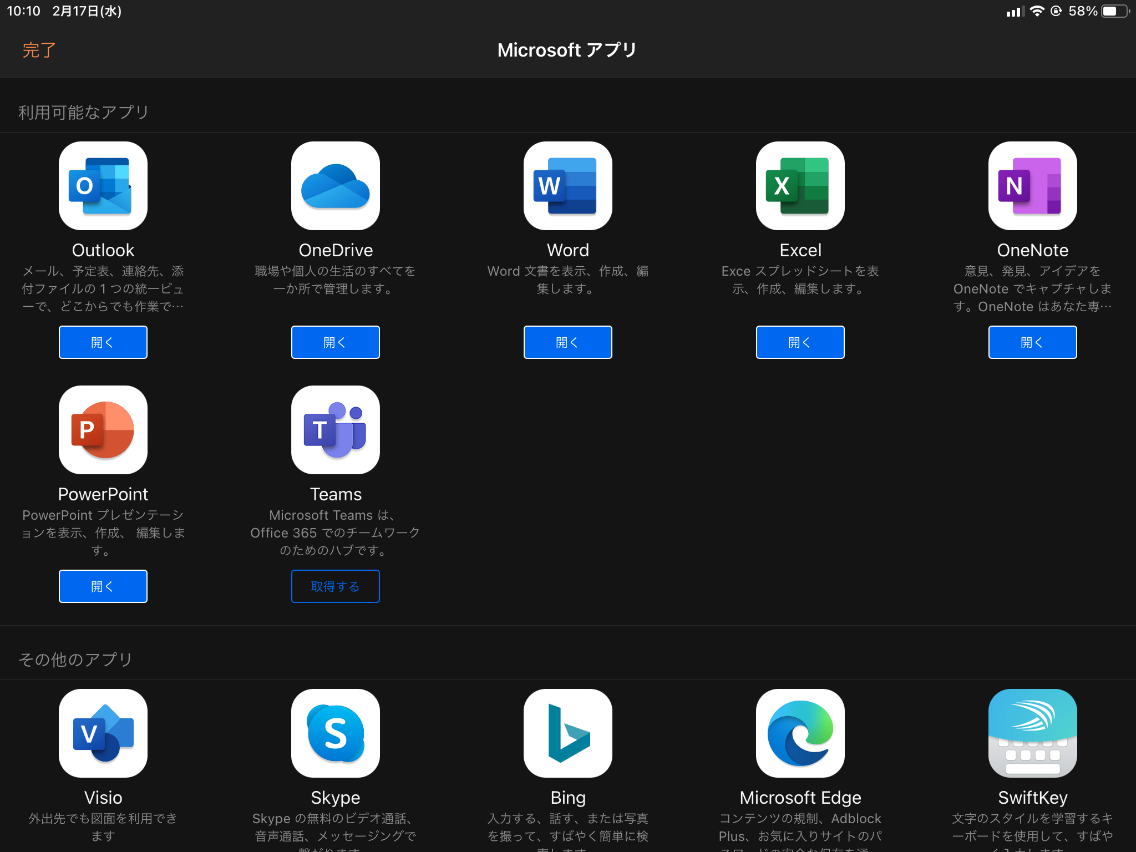Tap the OneDrive cloud icon
The height and width of the screenshot is (852, 1136).
pyautogui.click(x=336, y=186)
